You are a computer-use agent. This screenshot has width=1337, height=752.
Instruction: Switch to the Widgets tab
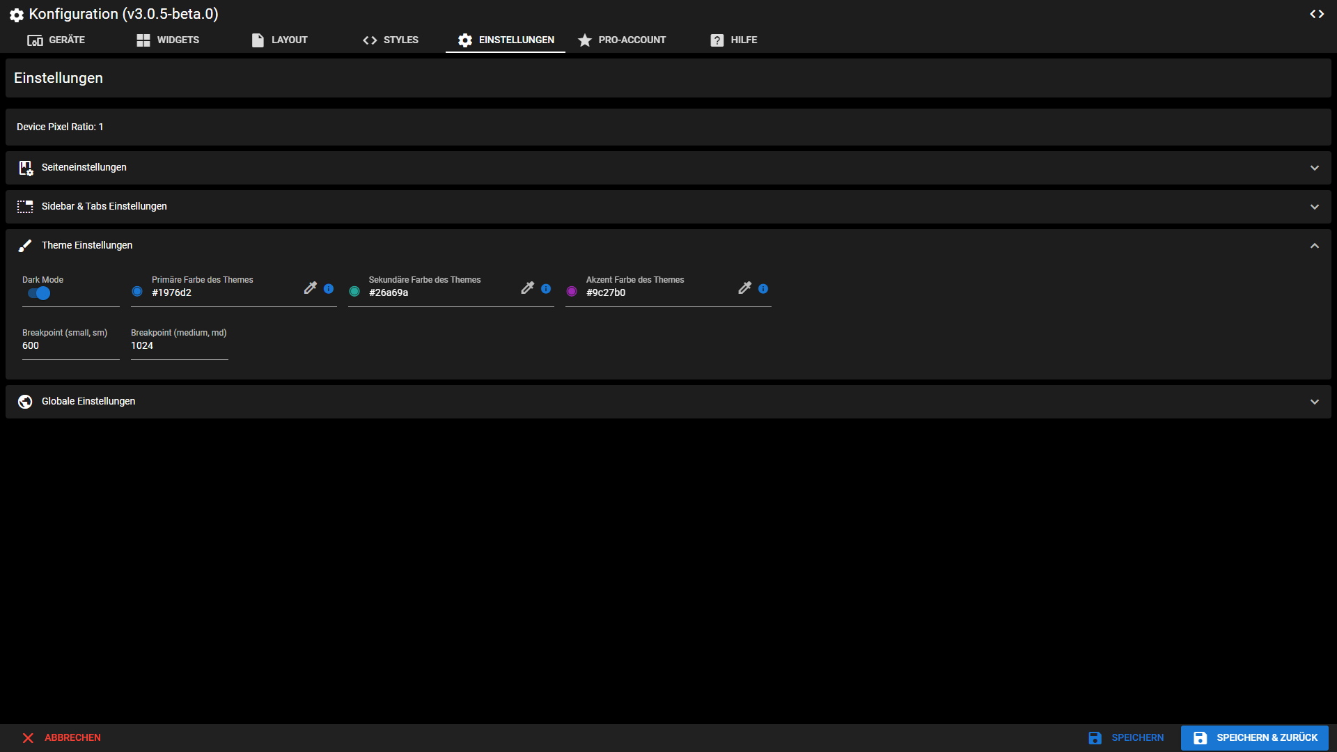coord(168,40)
